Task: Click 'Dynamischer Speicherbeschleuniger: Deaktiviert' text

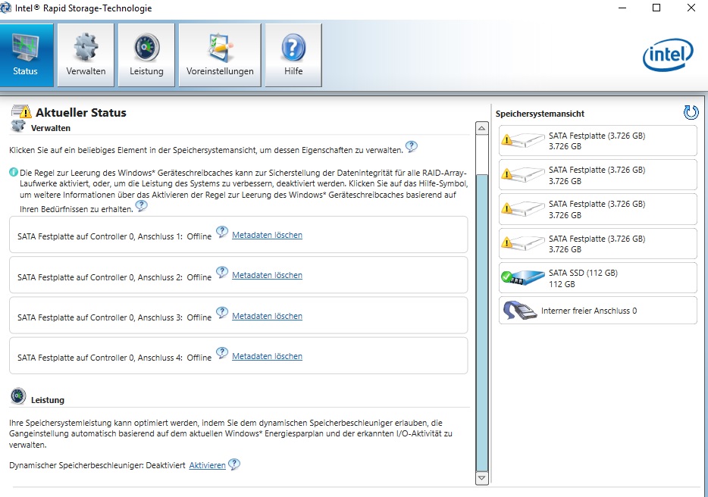Action: (x=97, y=465)
